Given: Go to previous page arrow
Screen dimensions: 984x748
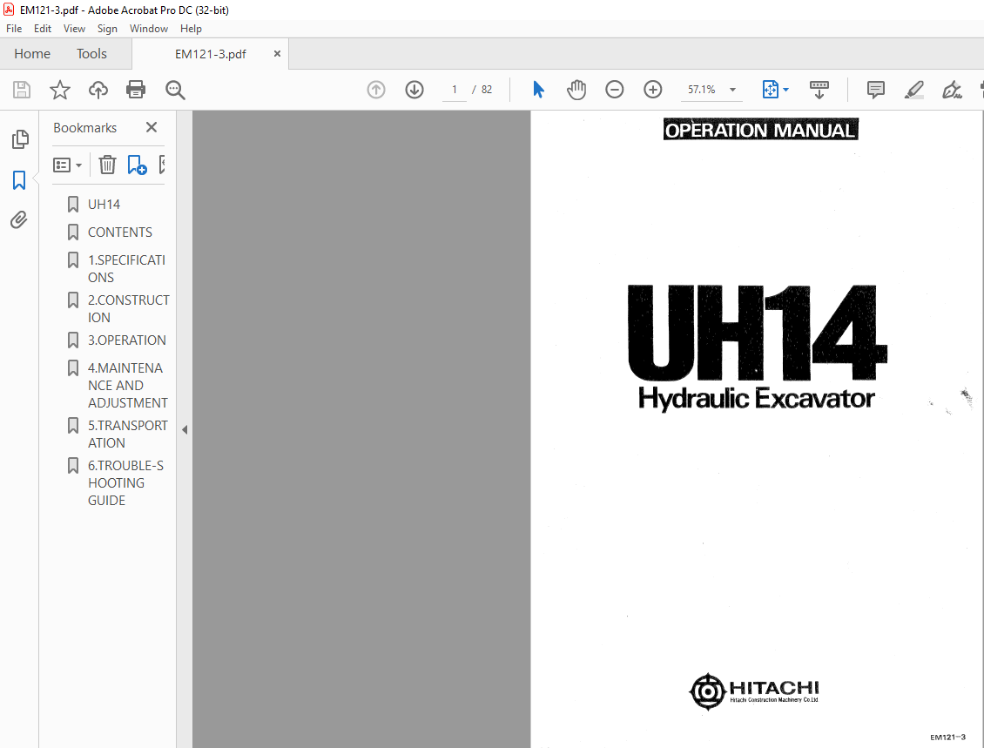Looking at the screenshot, I should 376,90.
